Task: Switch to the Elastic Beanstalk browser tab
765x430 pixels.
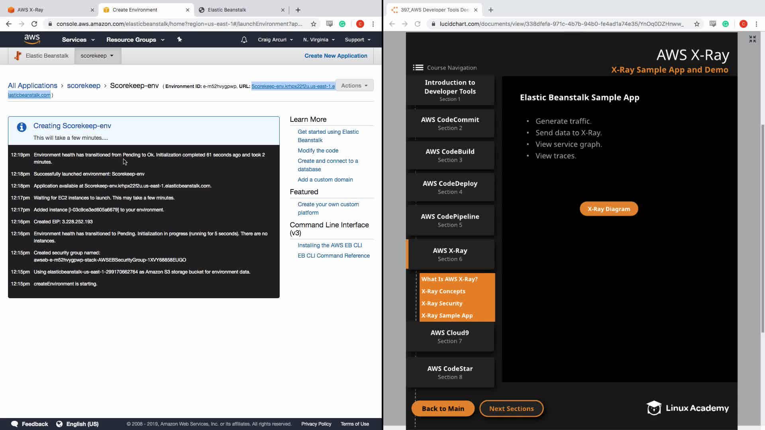Action: (227, 10)
